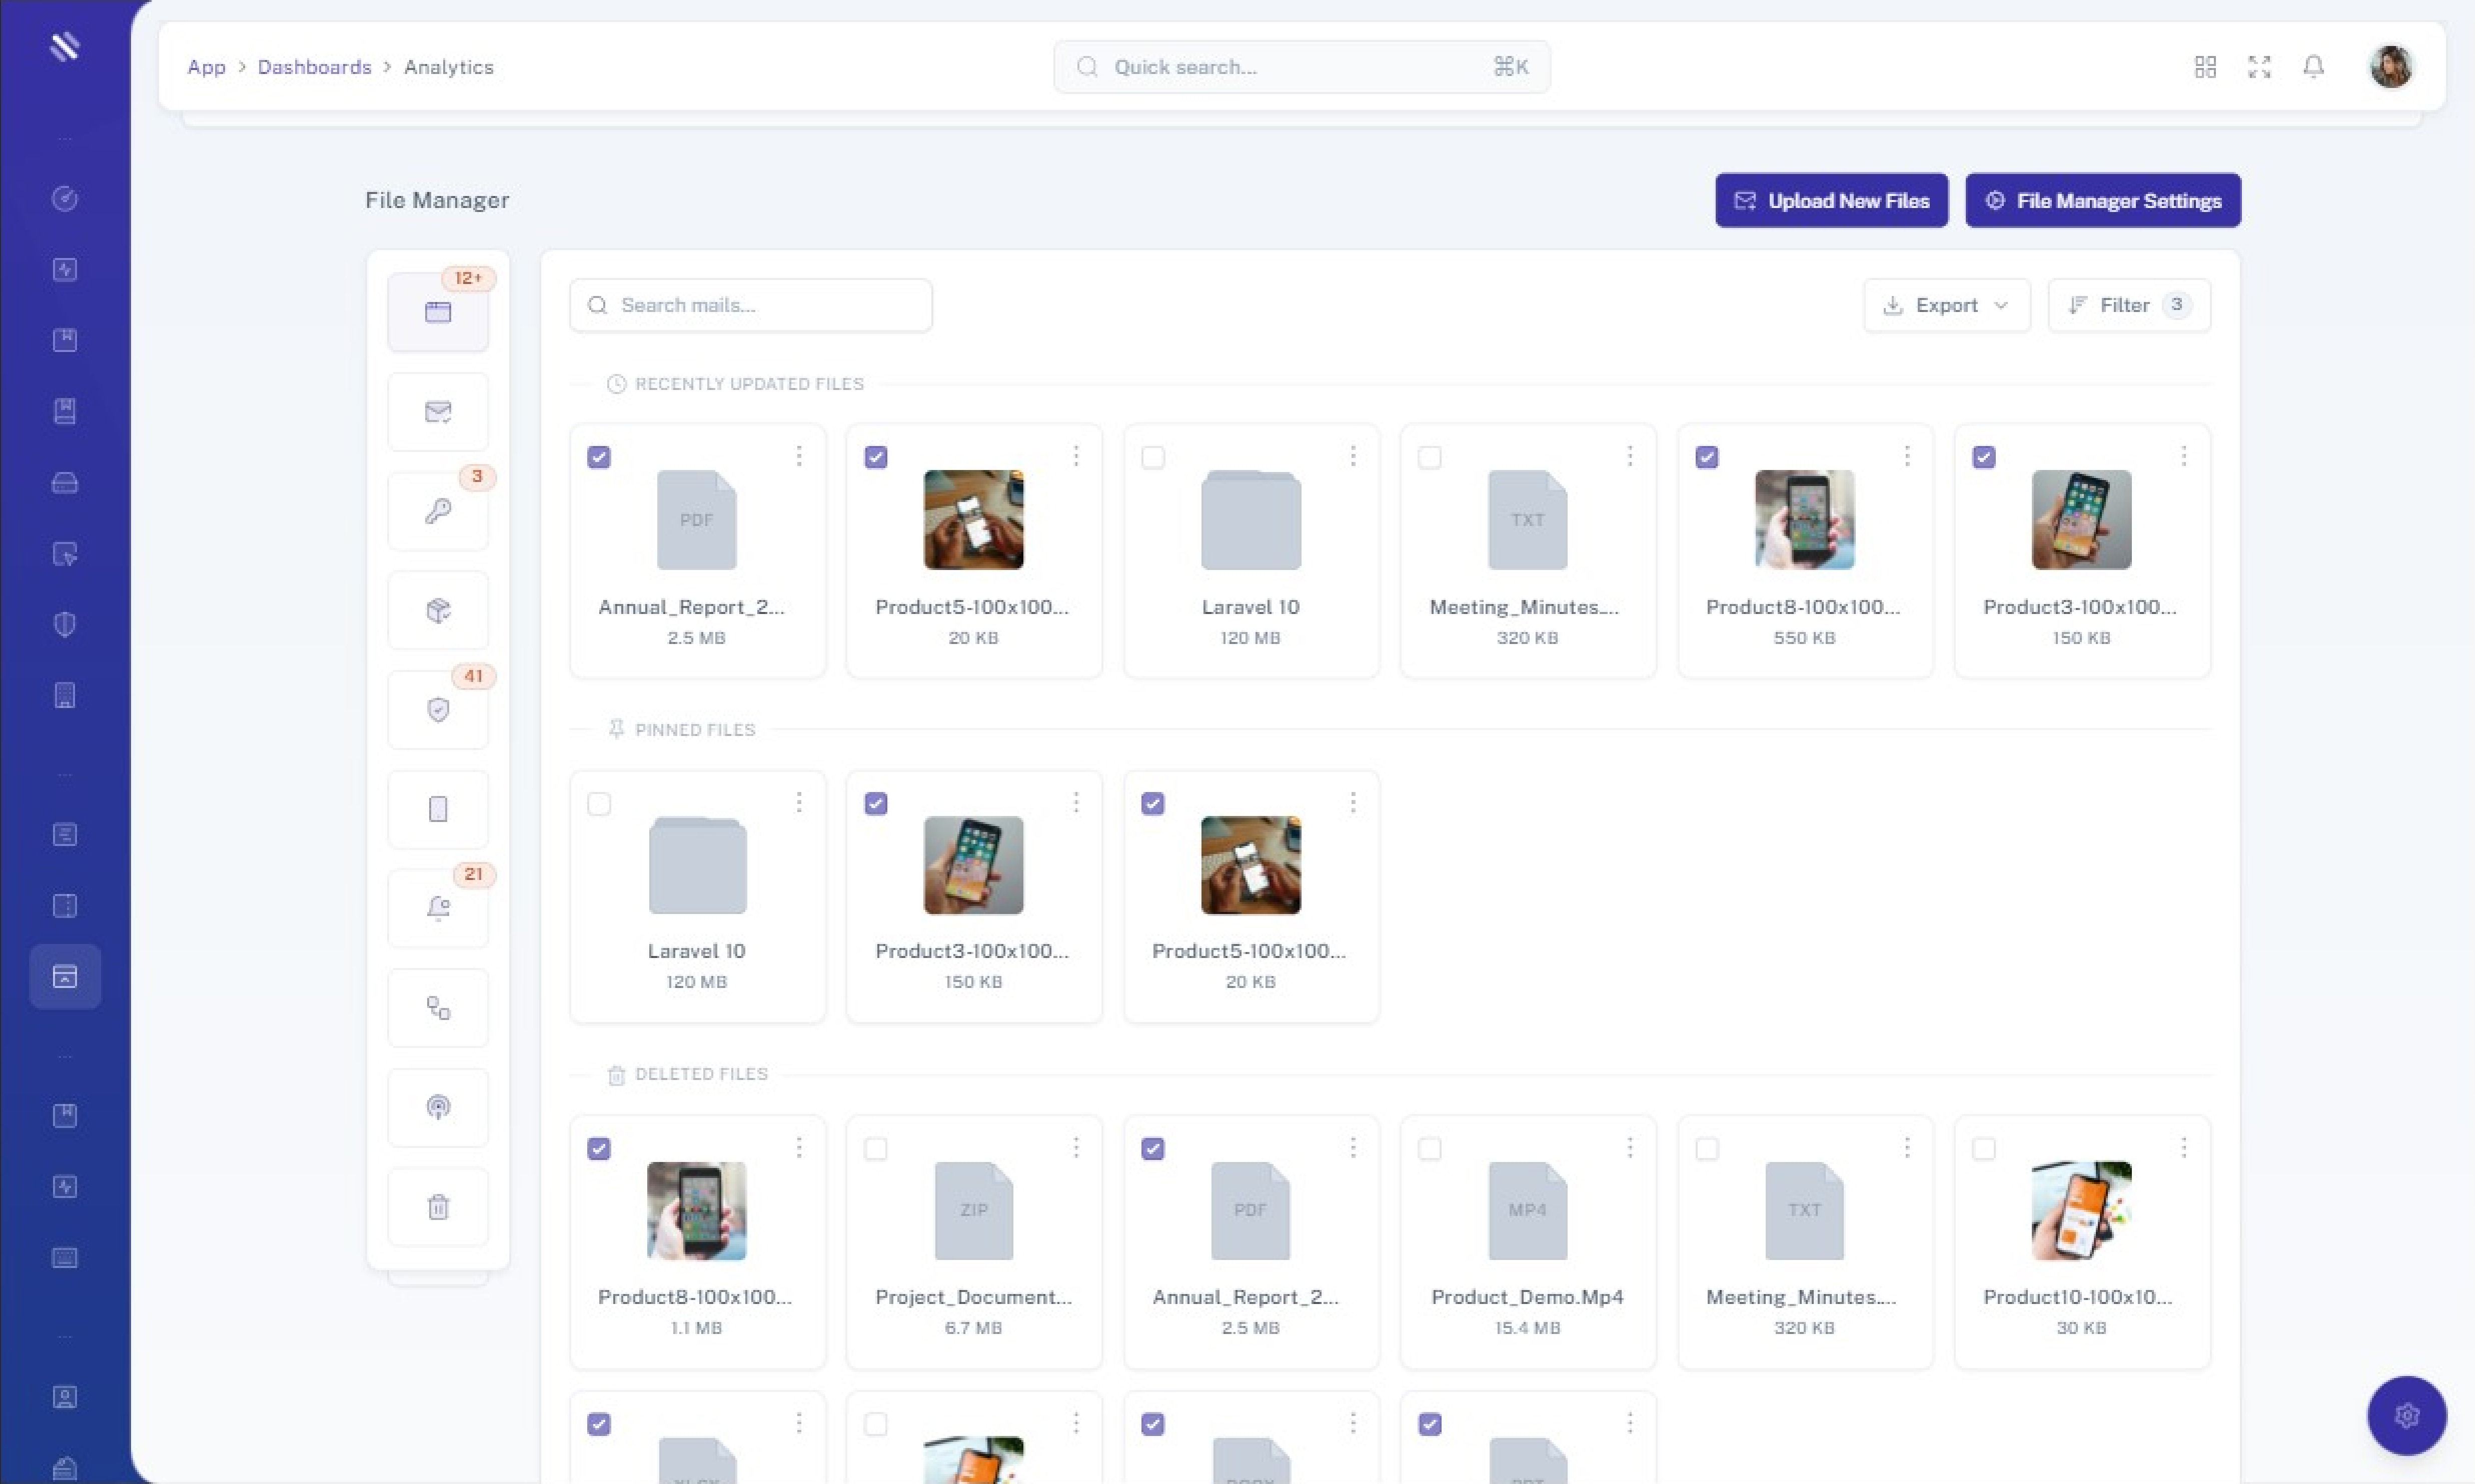Expand the Export dropdown
This screenshot has height=1484, width=2475.
(x=1946, y=305)
